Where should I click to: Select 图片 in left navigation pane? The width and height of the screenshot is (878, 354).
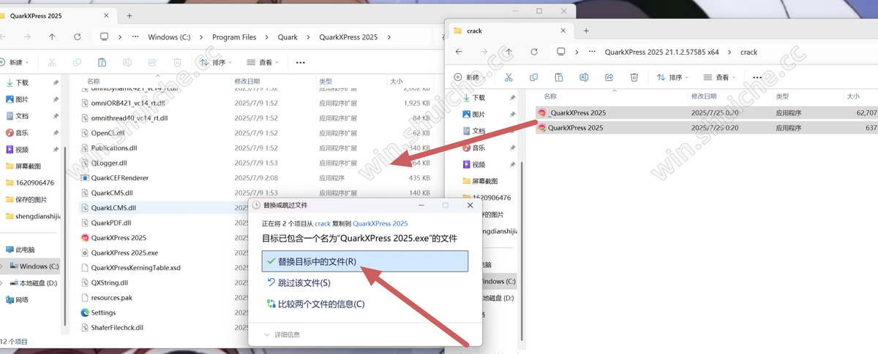(x=22, y=99)
